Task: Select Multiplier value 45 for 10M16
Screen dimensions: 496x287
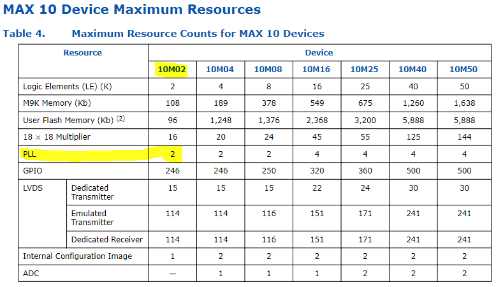Action: coord(317,137)
